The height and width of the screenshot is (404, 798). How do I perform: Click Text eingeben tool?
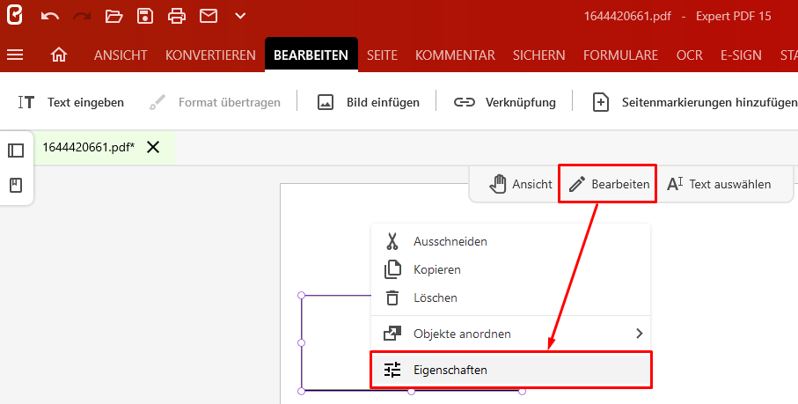[x=70, y=102]
